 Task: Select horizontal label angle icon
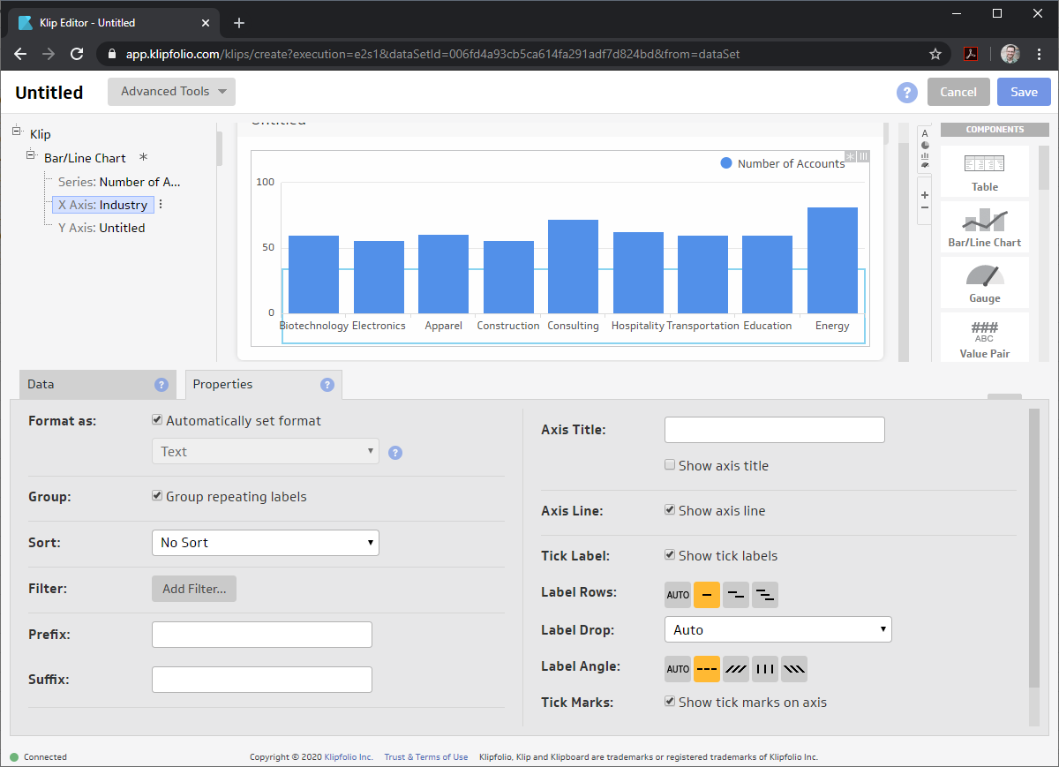pos(707,669)
